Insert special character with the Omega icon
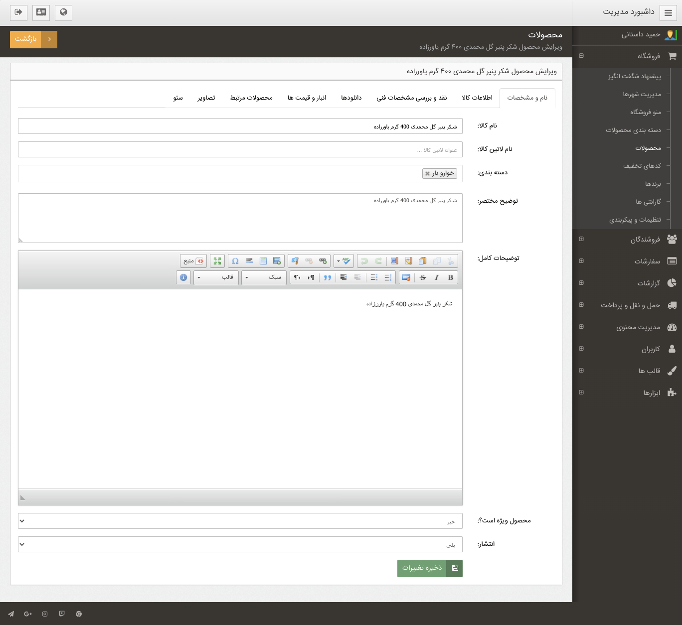The image size is (682, 625). [x=235, y=261]
